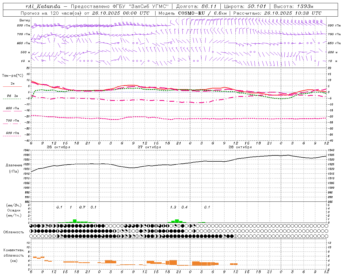The width and height of the screenshot is (342, 274).
Task: Click the '0.4' precipitation amount value
Action: 184,207
